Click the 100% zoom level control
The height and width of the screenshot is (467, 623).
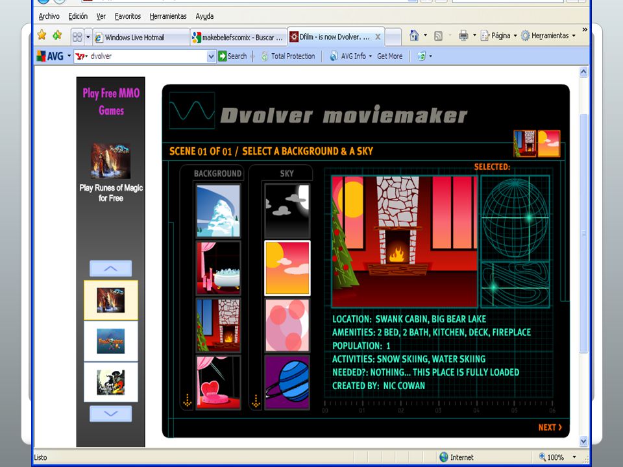pyautogui.click(x=552, y=457)
